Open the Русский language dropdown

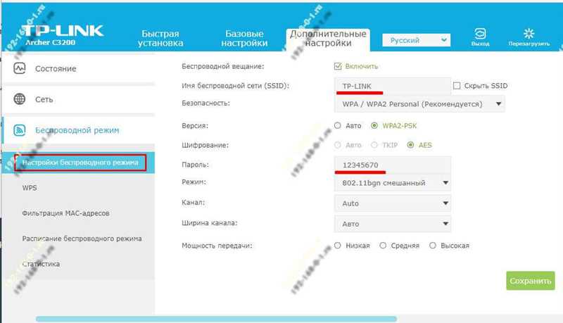[x=416, y=40]
